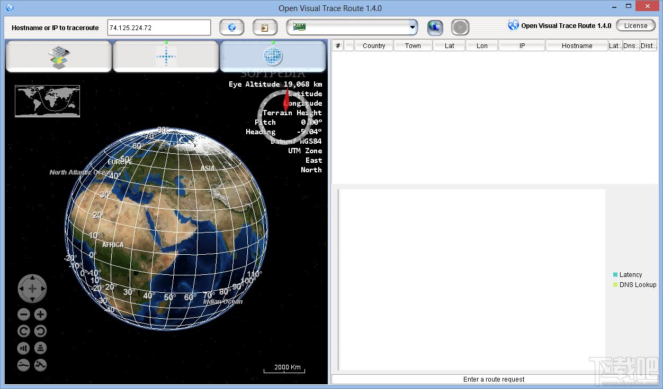
Task: Click the 'Enter a route request' status text
Action: point(494,379)
